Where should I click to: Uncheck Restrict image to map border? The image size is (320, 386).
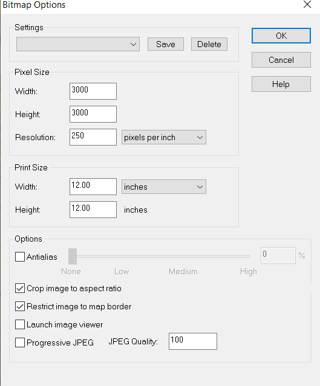click(x=20, y=306)
